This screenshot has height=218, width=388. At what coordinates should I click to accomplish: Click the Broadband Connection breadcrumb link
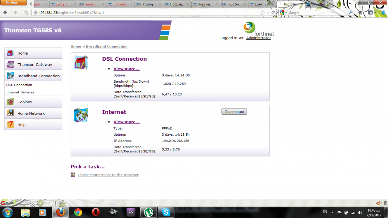pos(107,47)
